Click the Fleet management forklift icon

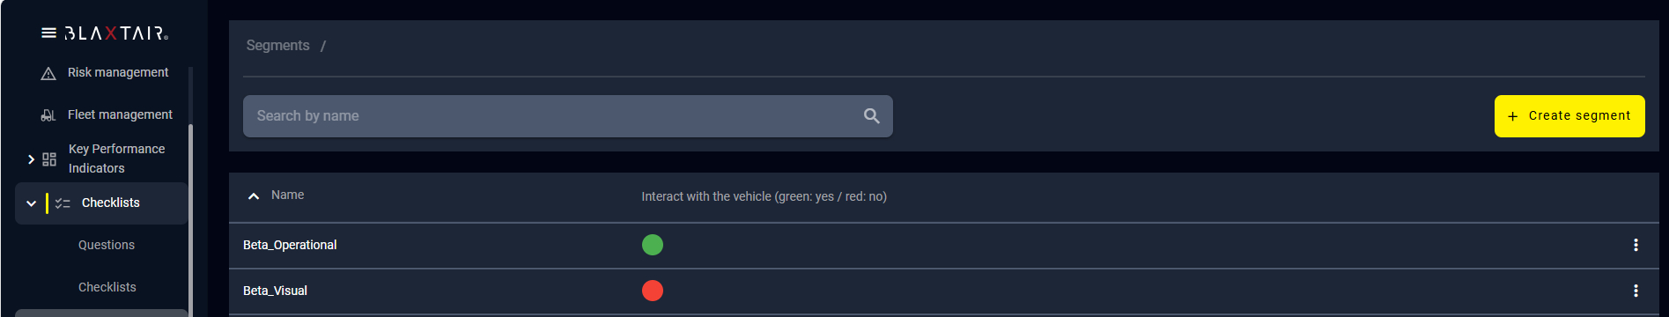[x=48, y=115]
